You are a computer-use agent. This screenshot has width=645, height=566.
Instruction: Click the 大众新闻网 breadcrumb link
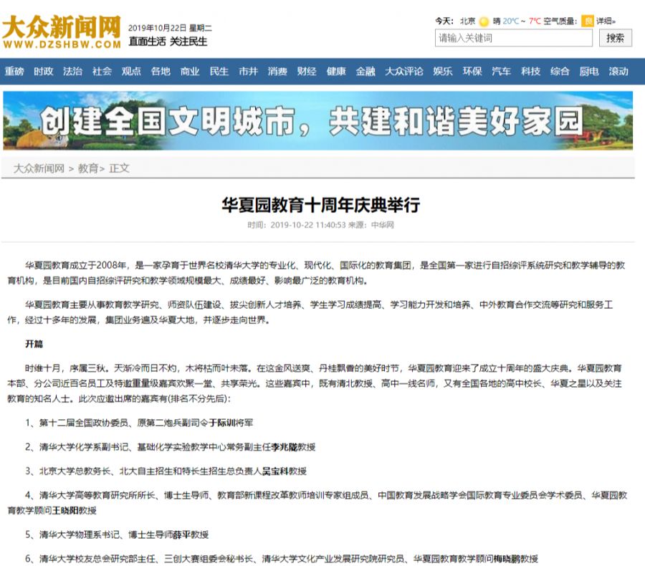pyautogui.click(x=39, y=168)
